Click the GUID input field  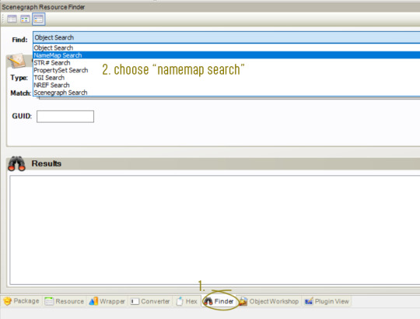point(65,117)
